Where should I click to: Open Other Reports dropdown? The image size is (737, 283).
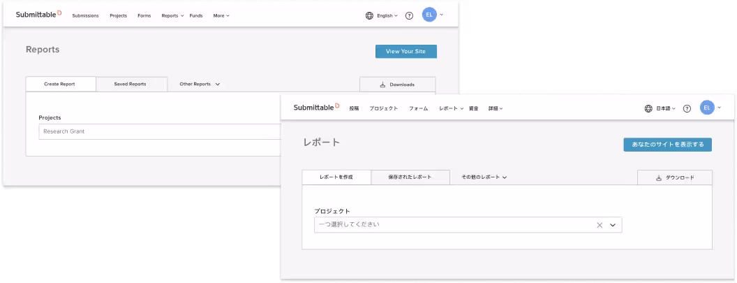200,85
